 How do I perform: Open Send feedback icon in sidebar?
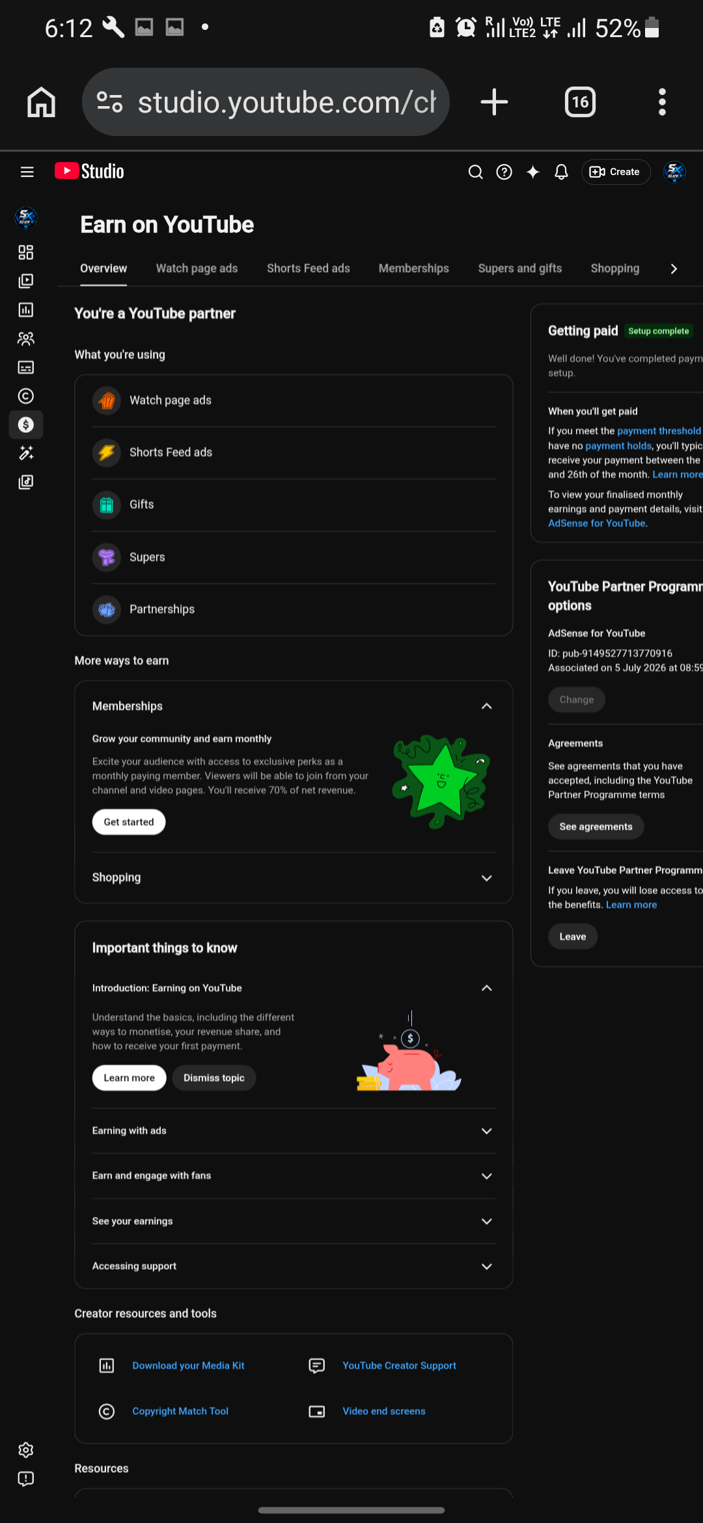click(x=26, y=1479)
